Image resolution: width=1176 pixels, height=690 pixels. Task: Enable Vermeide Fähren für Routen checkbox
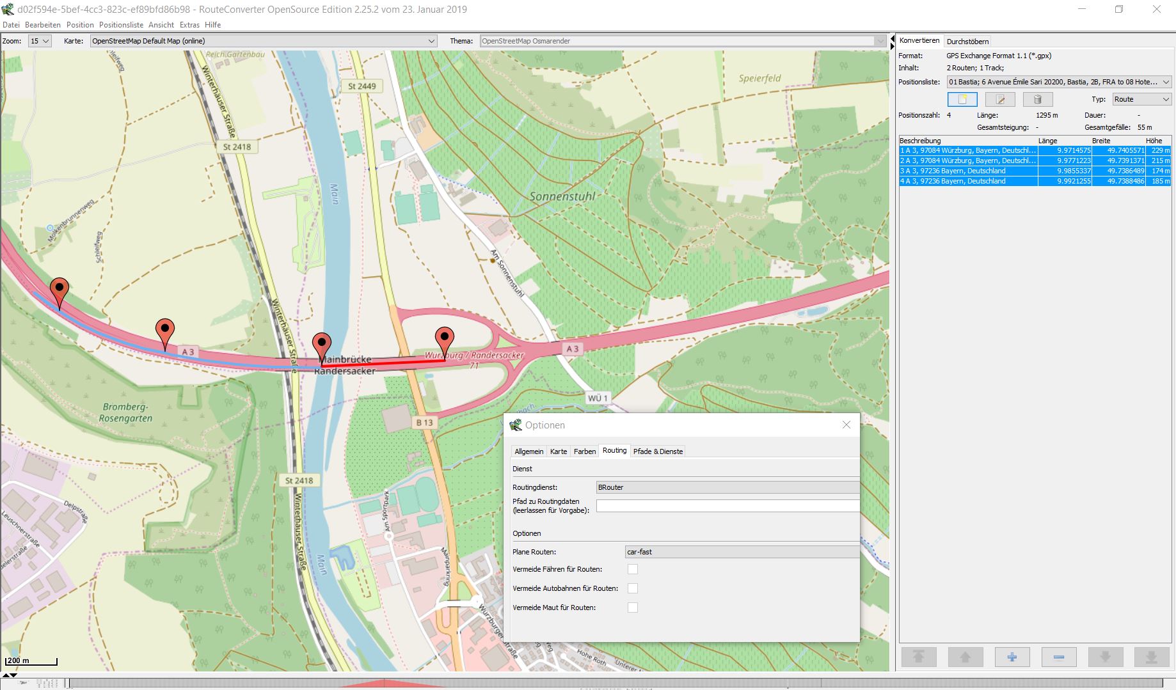(x=632, y=569)
